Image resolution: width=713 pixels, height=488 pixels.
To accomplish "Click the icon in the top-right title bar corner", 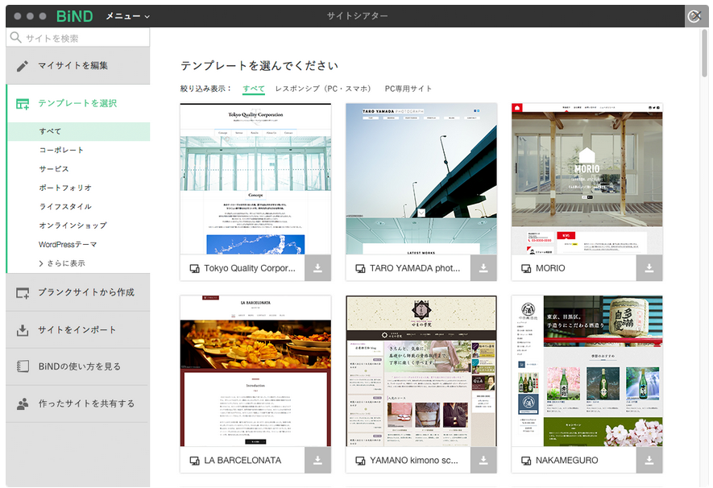I will click(x=693, y=16).
